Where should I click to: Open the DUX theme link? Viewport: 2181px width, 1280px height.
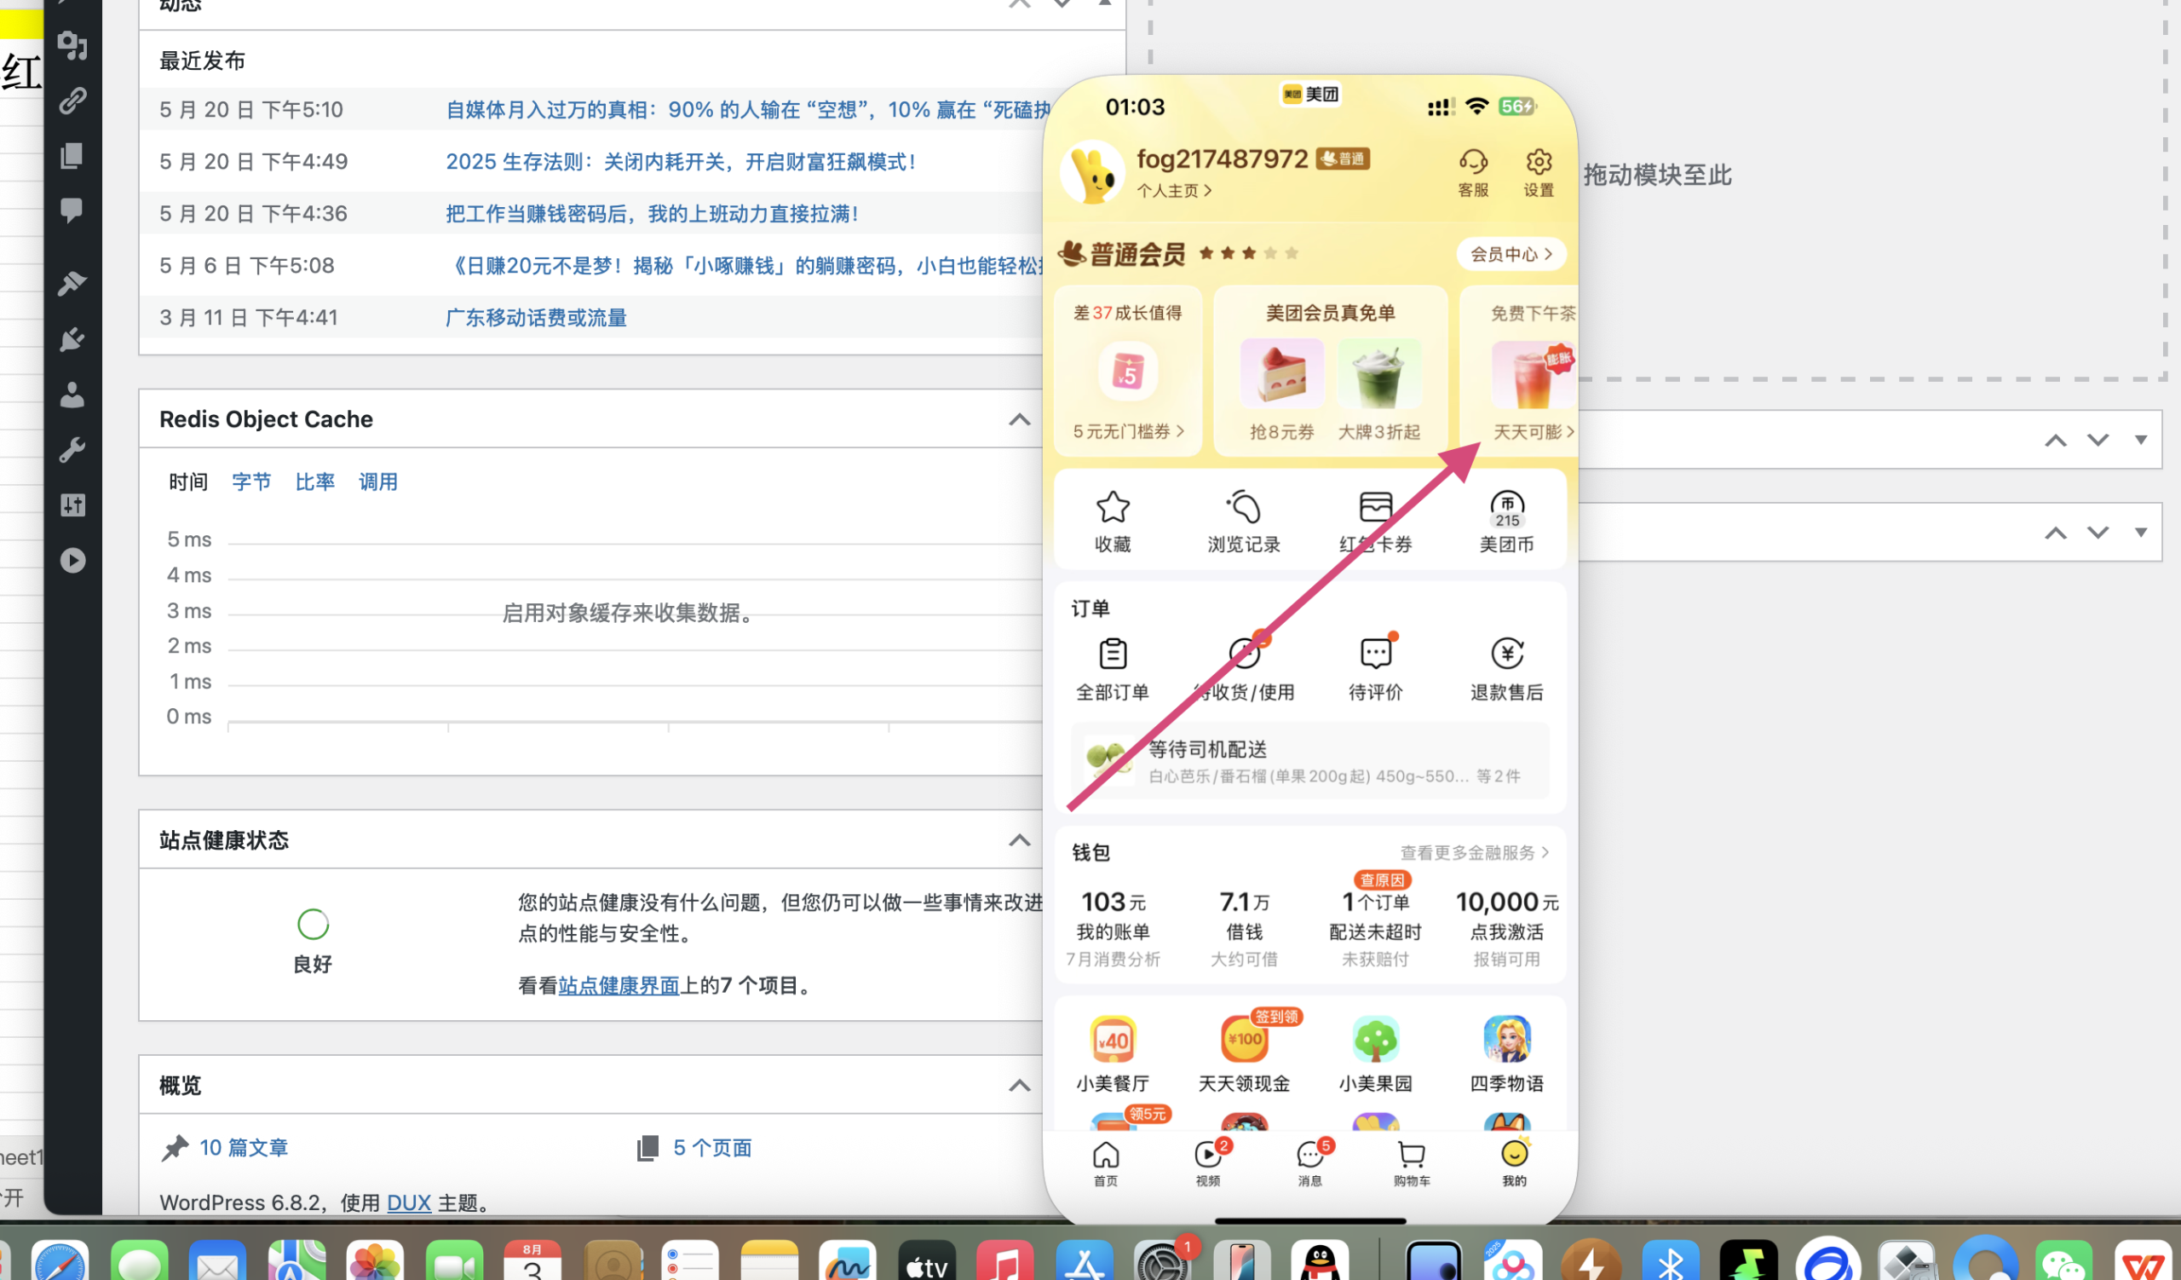tap(408, 1203)
